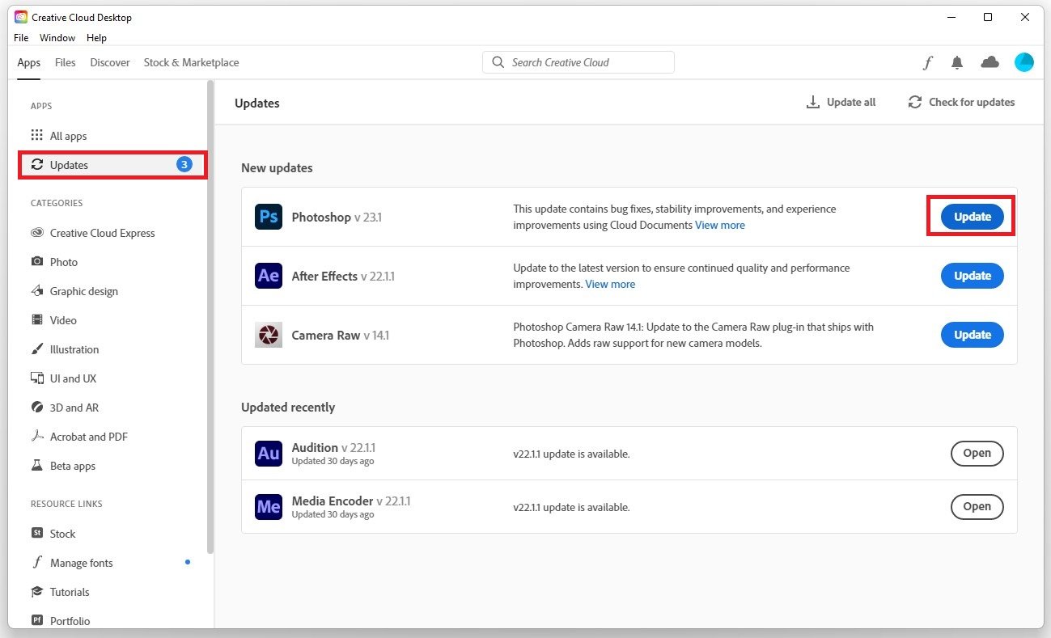Click Check for updates
Image resolution: width=1051 pixels, height=638 pixels.
pos(961,102)
